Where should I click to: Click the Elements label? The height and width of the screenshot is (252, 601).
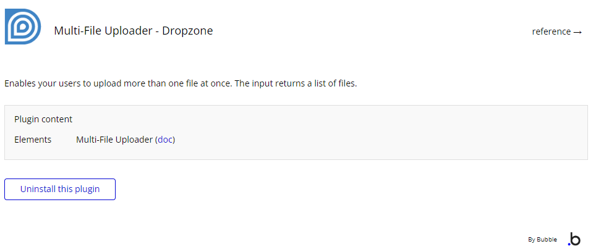point(33,140)
